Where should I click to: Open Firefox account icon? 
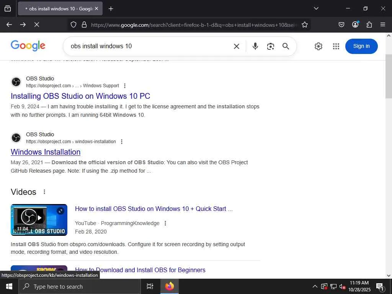[355, 24]
